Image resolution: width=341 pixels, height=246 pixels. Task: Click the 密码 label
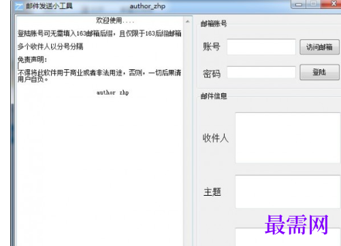[x=212, y=74]
